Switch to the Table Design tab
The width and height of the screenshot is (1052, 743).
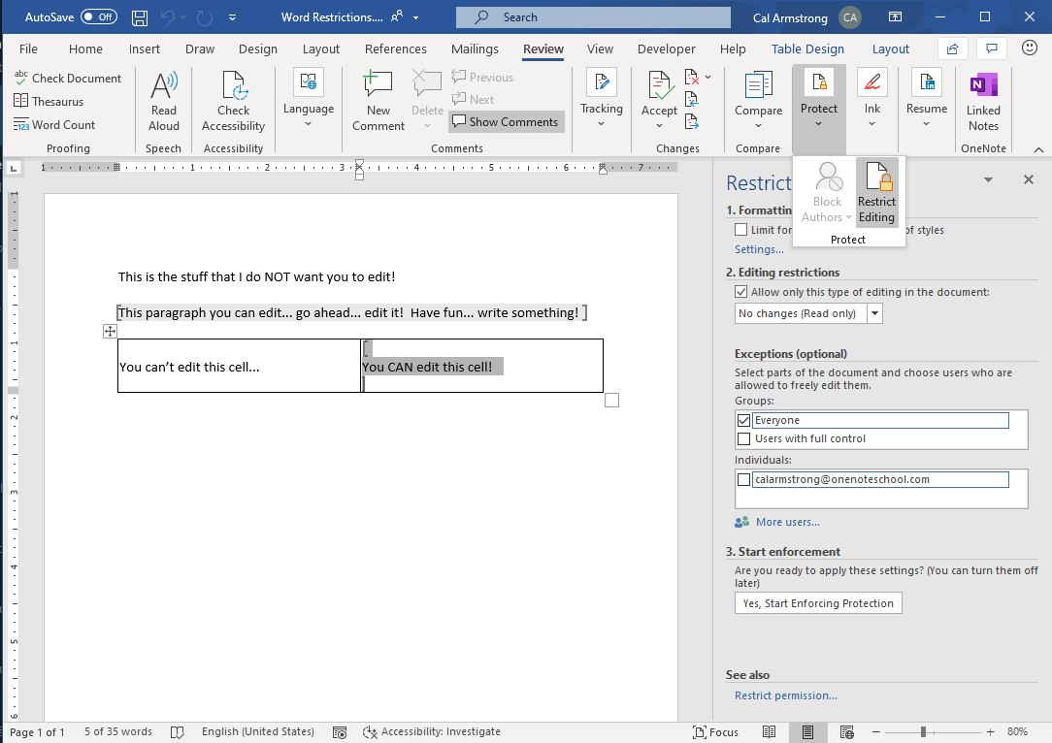(x=807, y=48)
